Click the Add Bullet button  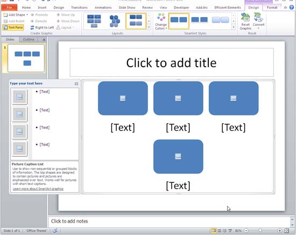14,21
